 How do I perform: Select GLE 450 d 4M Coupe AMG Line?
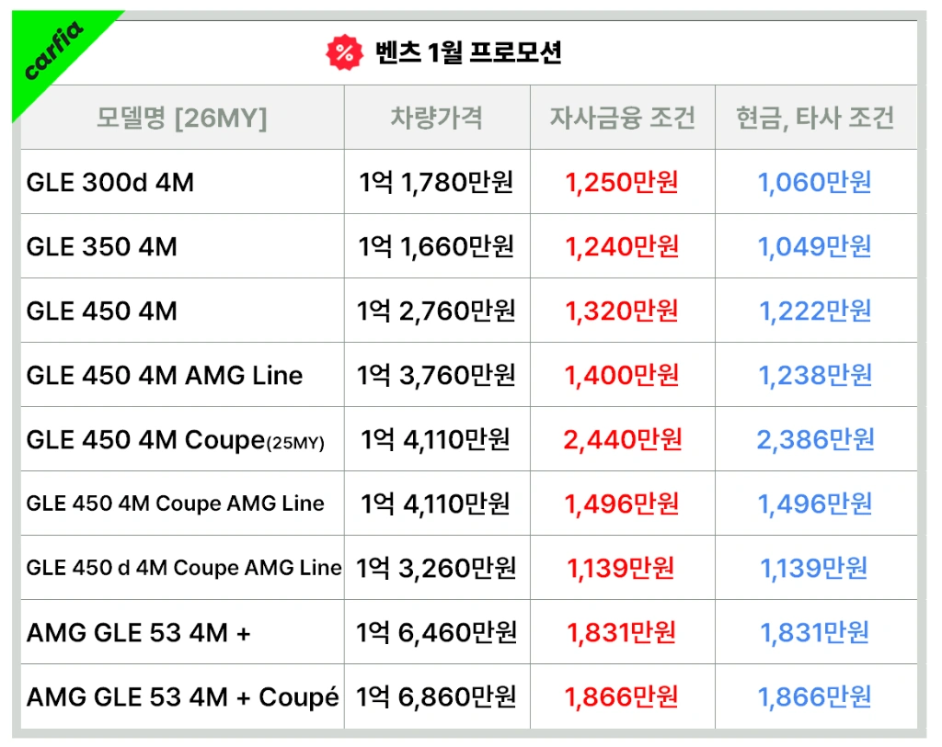[184, 568]
